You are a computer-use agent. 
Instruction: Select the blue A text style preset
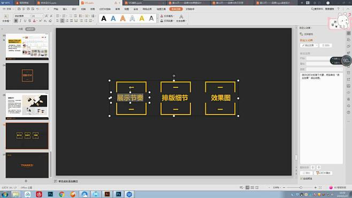point(113,18)
